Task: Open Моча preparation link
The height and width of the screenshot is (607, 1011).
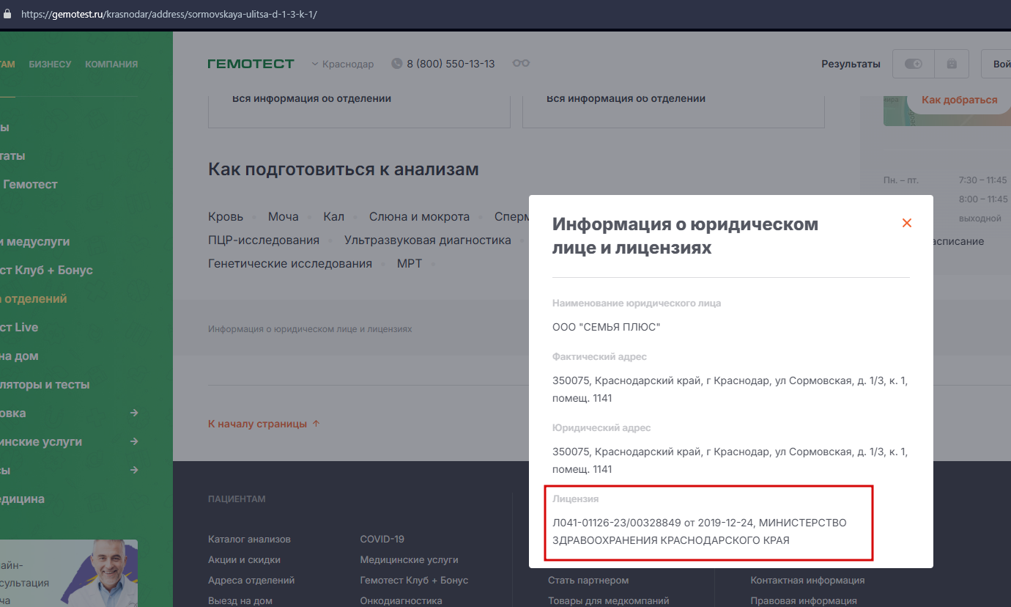Action: [283, 216]
